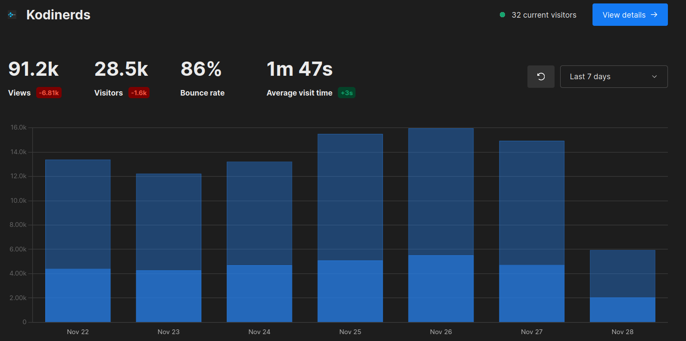The height and width of the screenshot is (341, 686).
Task: Click the Bounce rate label
Action: click(x=203, y=93)
